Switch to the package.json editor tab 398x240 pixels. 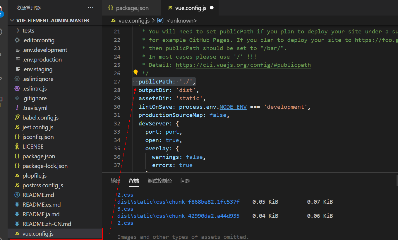[x=132, y=8]
